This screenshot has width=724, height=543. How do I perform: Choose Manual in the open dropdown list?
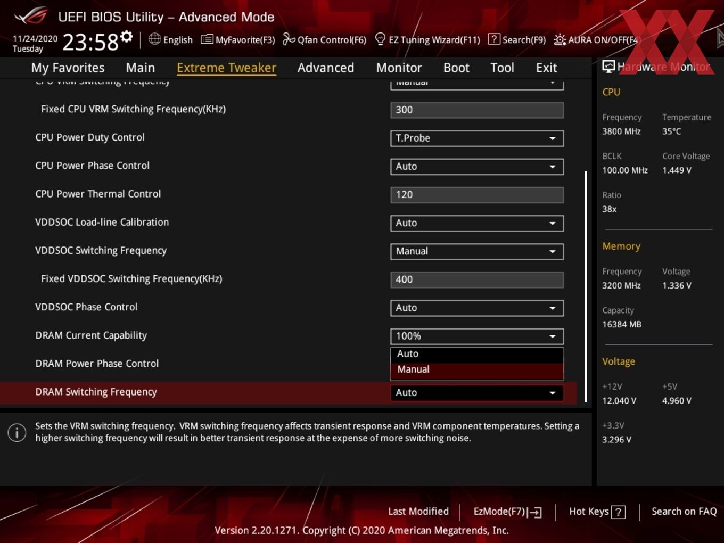[477, 369]
